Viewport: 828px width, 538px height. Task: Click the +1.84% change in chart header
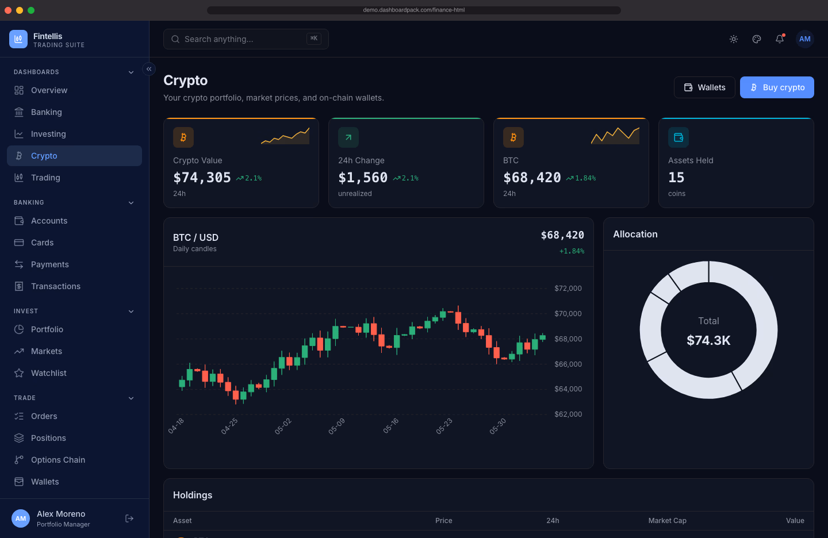(572, 251)
